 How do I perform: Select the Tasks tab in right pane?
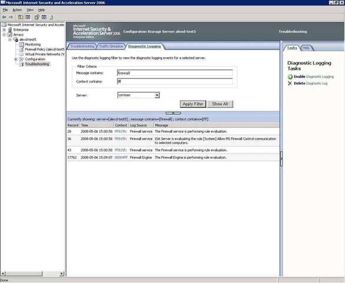[292, 48]
